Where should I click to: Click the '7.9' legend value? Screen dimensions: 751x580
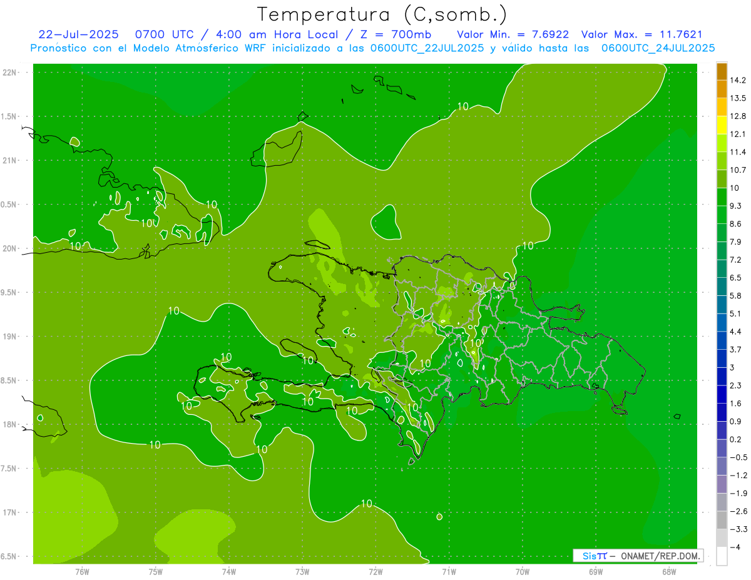[x=736, y=242]
